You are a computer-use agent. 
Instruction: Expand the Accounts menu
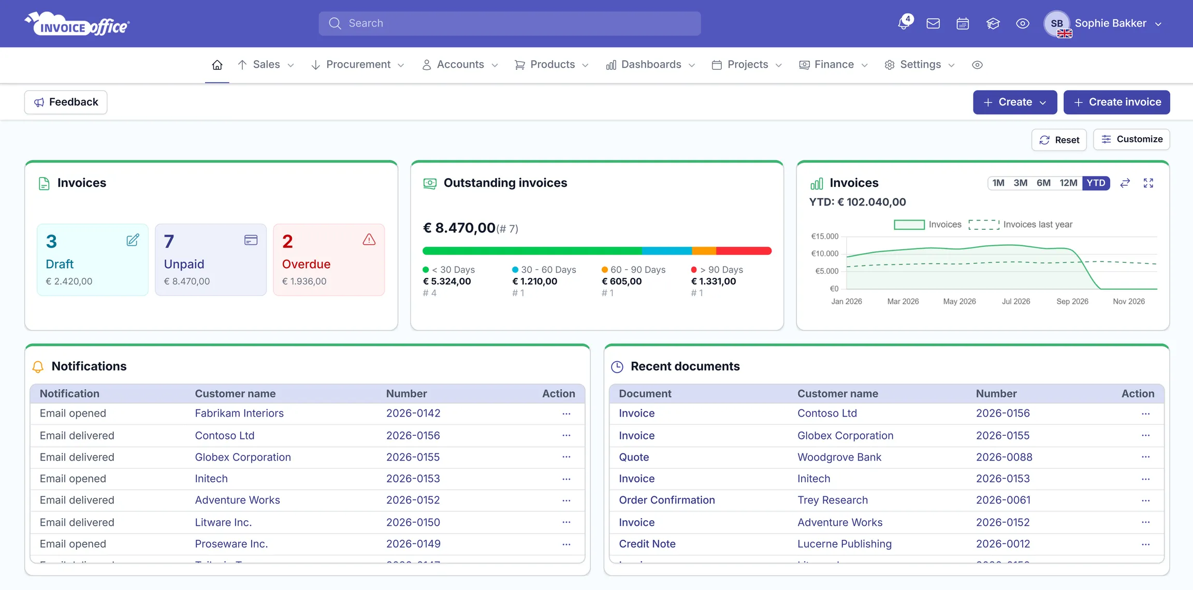point(460,65)
